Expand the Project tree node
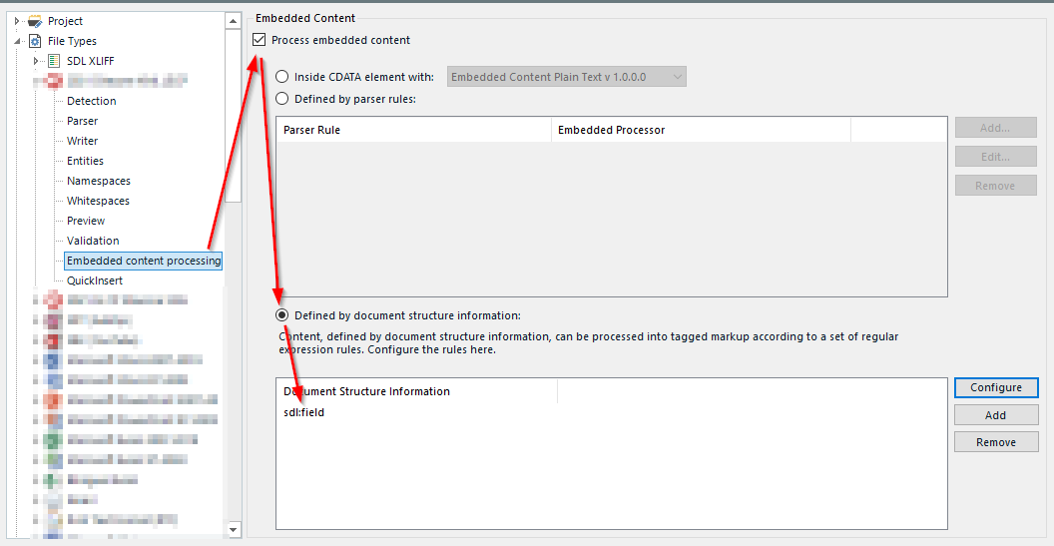Screen dimensions: 1054x546 (17, 21)
